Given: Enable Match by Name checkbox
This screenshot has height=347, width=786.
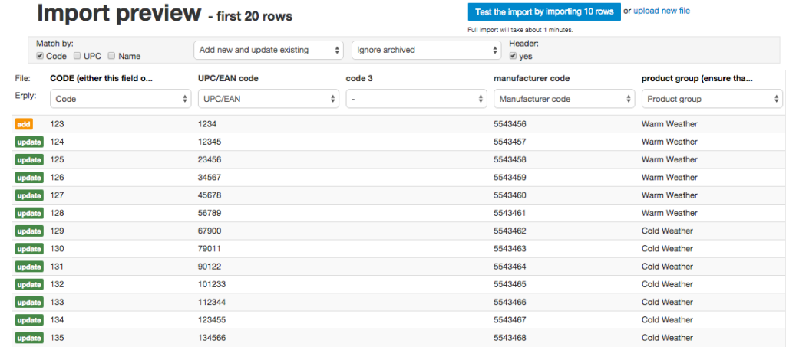Looking at the screenshot, I should tap(112, 56).
